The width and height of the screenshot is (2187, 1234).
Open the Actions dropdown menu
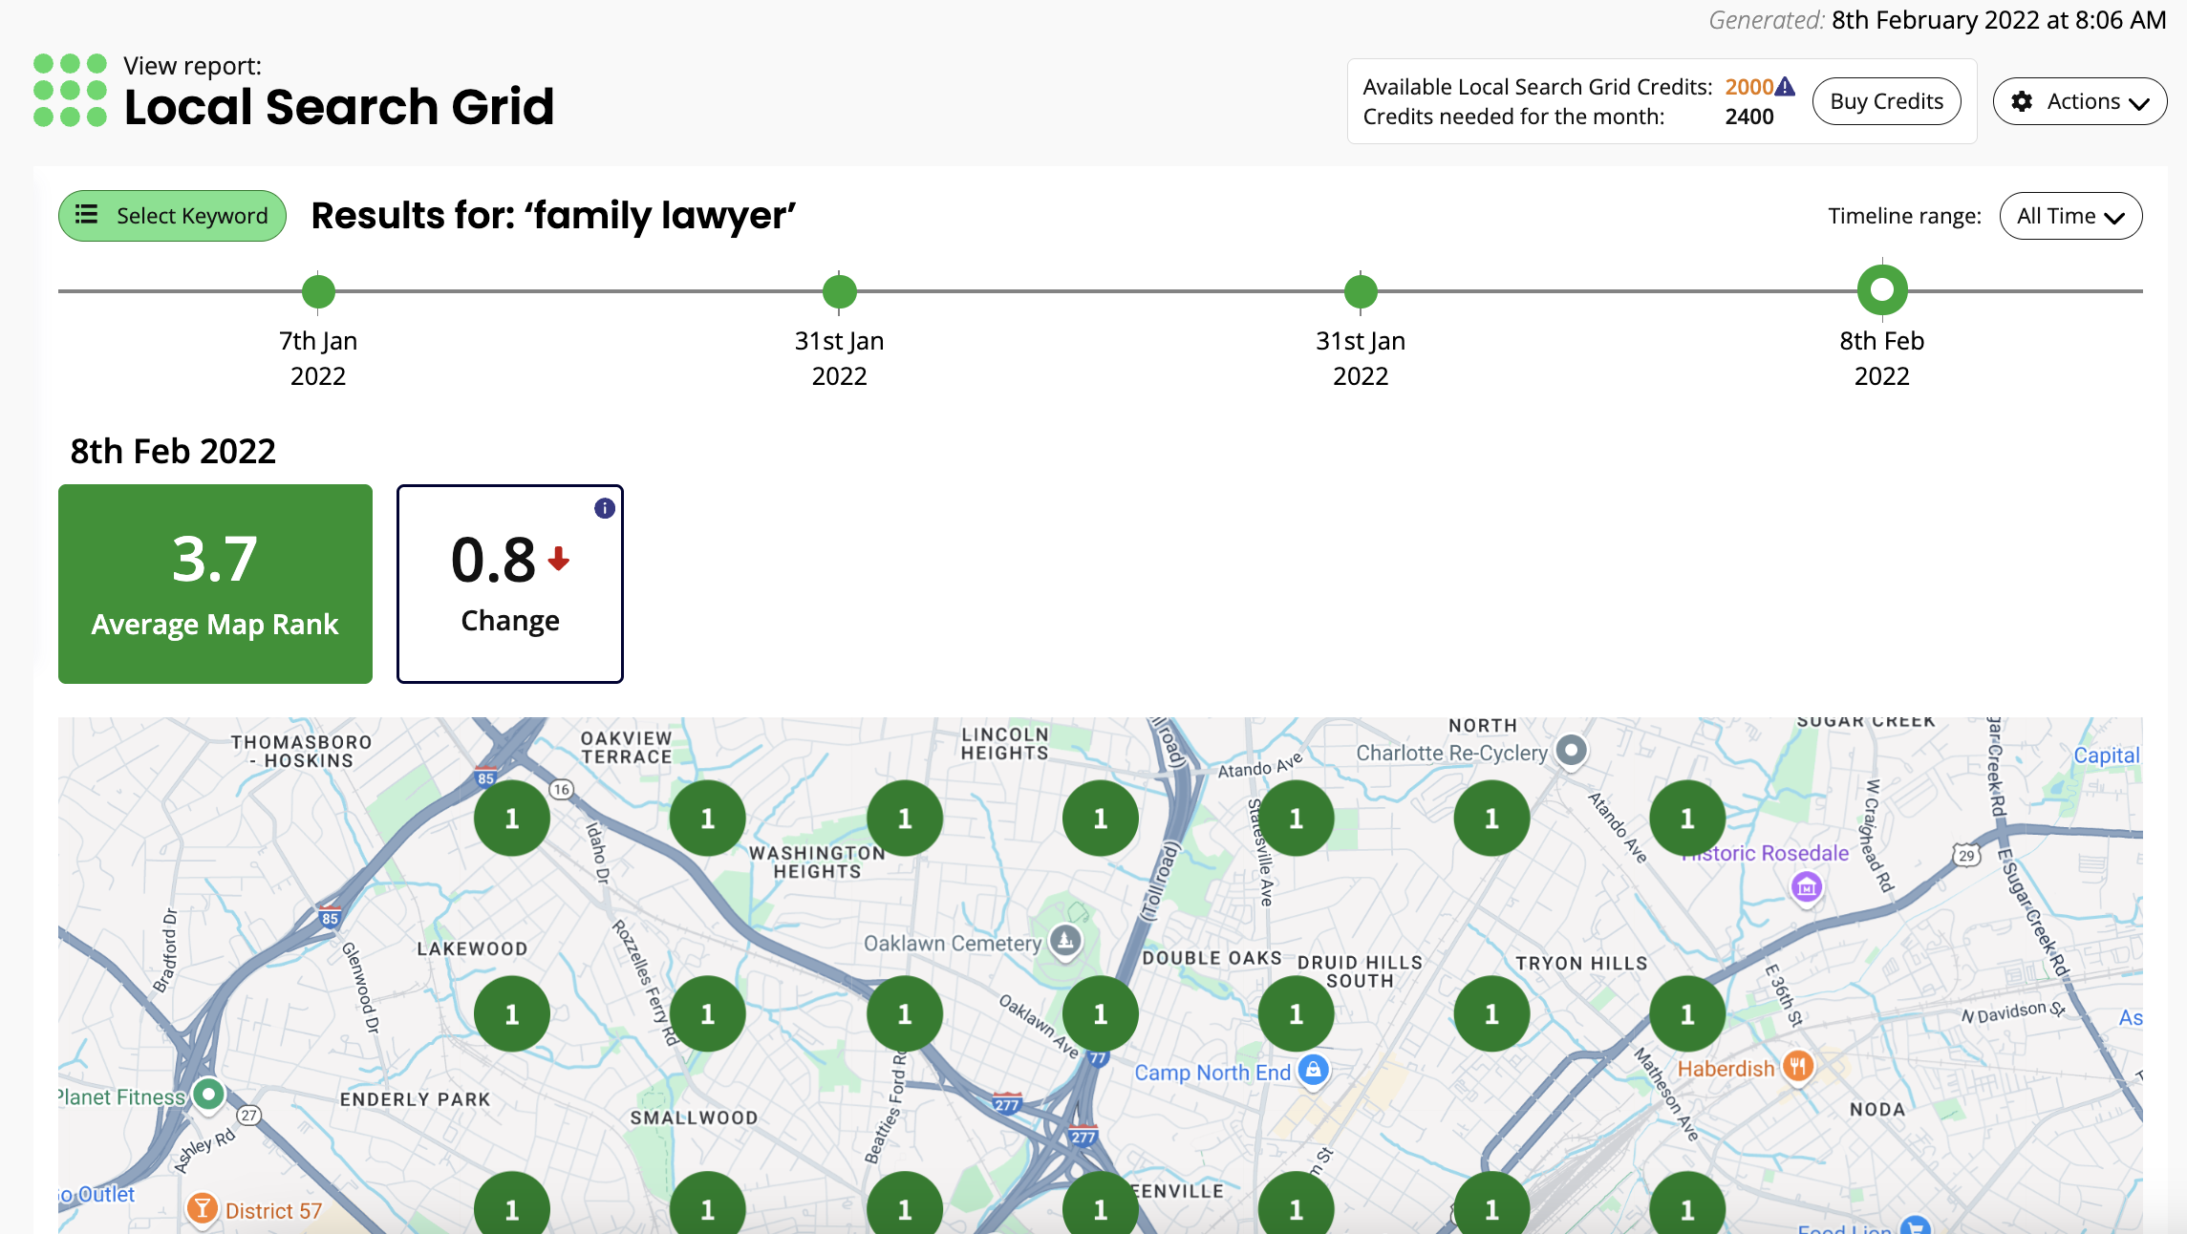2079,101
